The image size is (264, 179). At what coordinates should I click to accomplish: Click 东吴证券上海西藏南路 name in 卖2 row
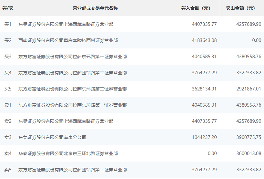pyautogui.click(x=66, y=121)
